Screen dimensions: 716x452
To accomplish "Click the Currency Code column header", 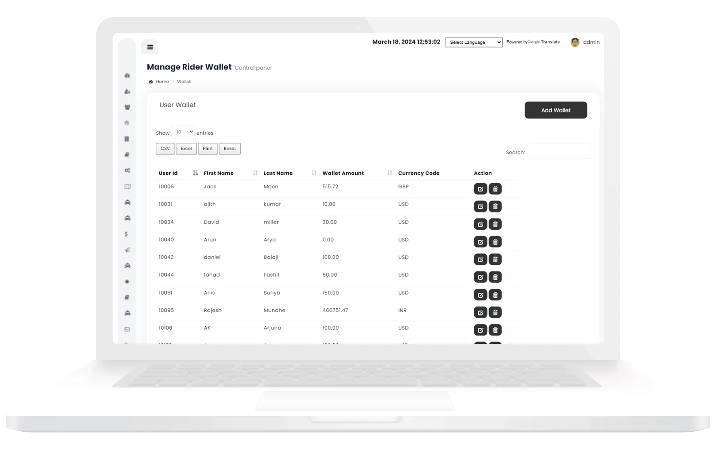I will [x=419, y=173].
